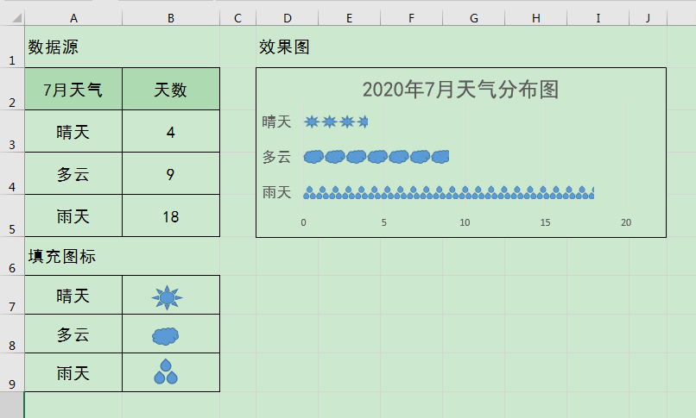Select row 8 header
Image resolution: width=696 pixels, height=418 pixels.
click(12, 334)
